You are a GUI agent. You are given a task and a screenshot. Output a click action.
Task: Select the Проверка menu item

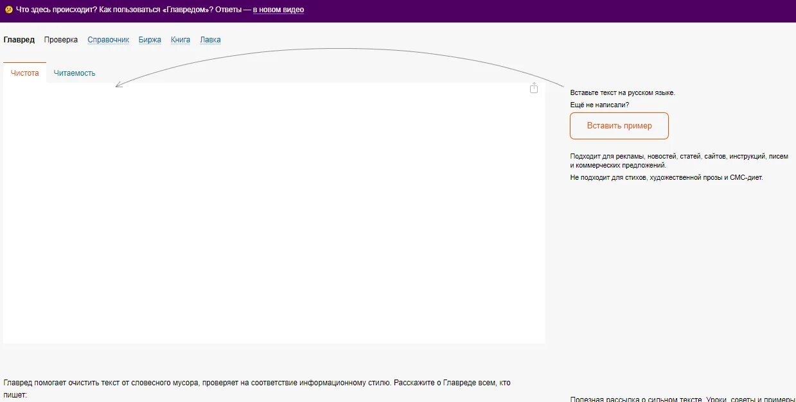pyautogui.click(x=61, y=40)
